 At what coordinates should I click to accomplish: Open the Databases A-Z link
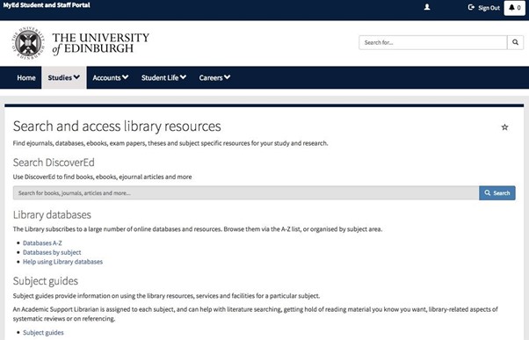point(42,242)
